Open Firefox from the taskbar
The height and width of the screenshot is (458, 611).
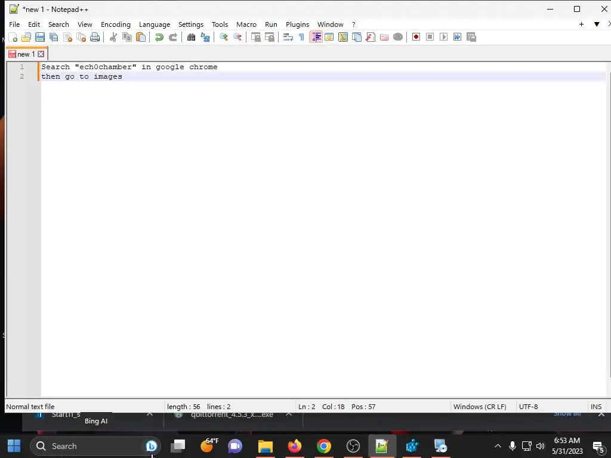[295, 446]
